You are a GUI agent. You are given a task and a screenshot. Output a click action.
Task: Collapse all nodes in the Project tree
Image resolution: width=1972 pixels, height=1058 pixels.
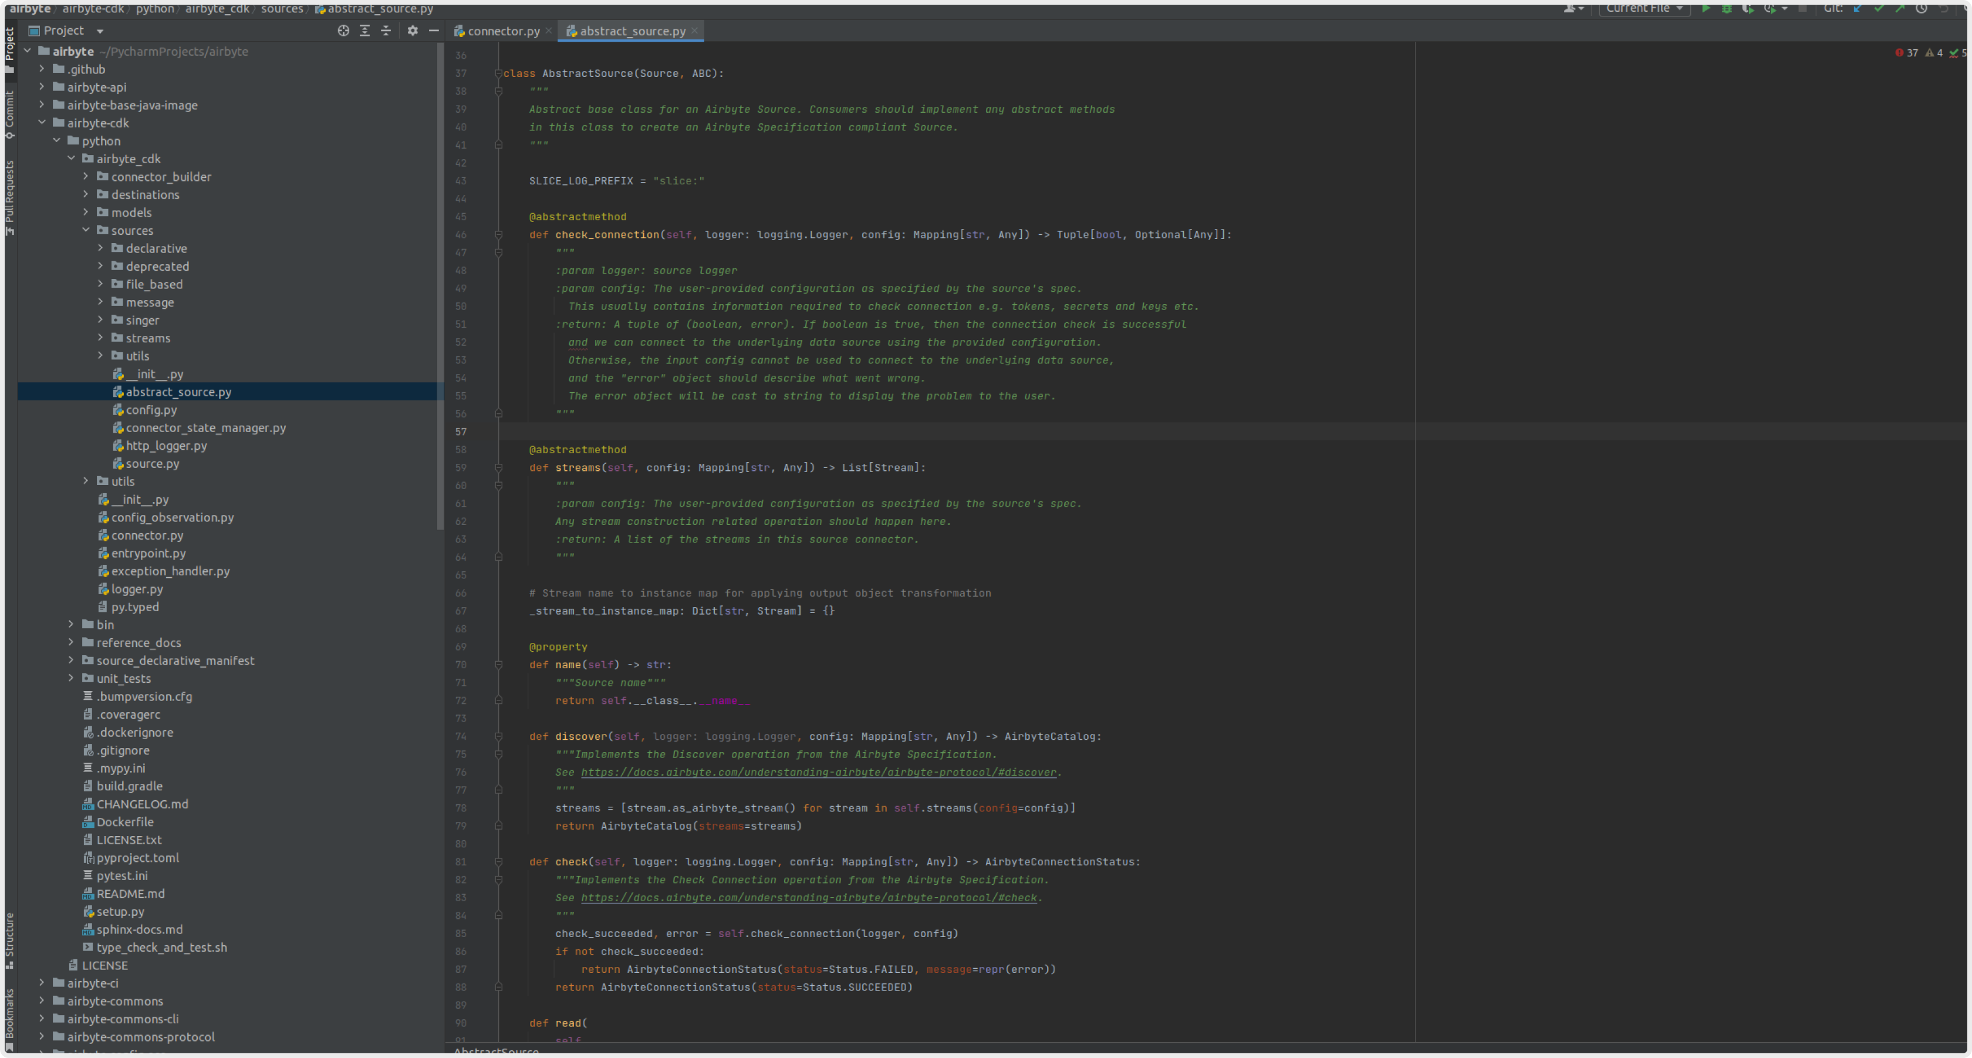tap(386, 31)
